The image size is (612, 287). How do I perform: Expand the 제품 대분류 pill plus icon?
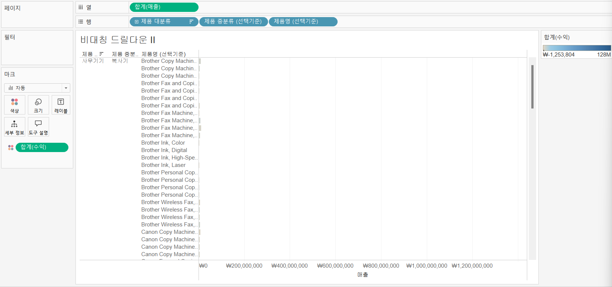click(x=136, y=22)
